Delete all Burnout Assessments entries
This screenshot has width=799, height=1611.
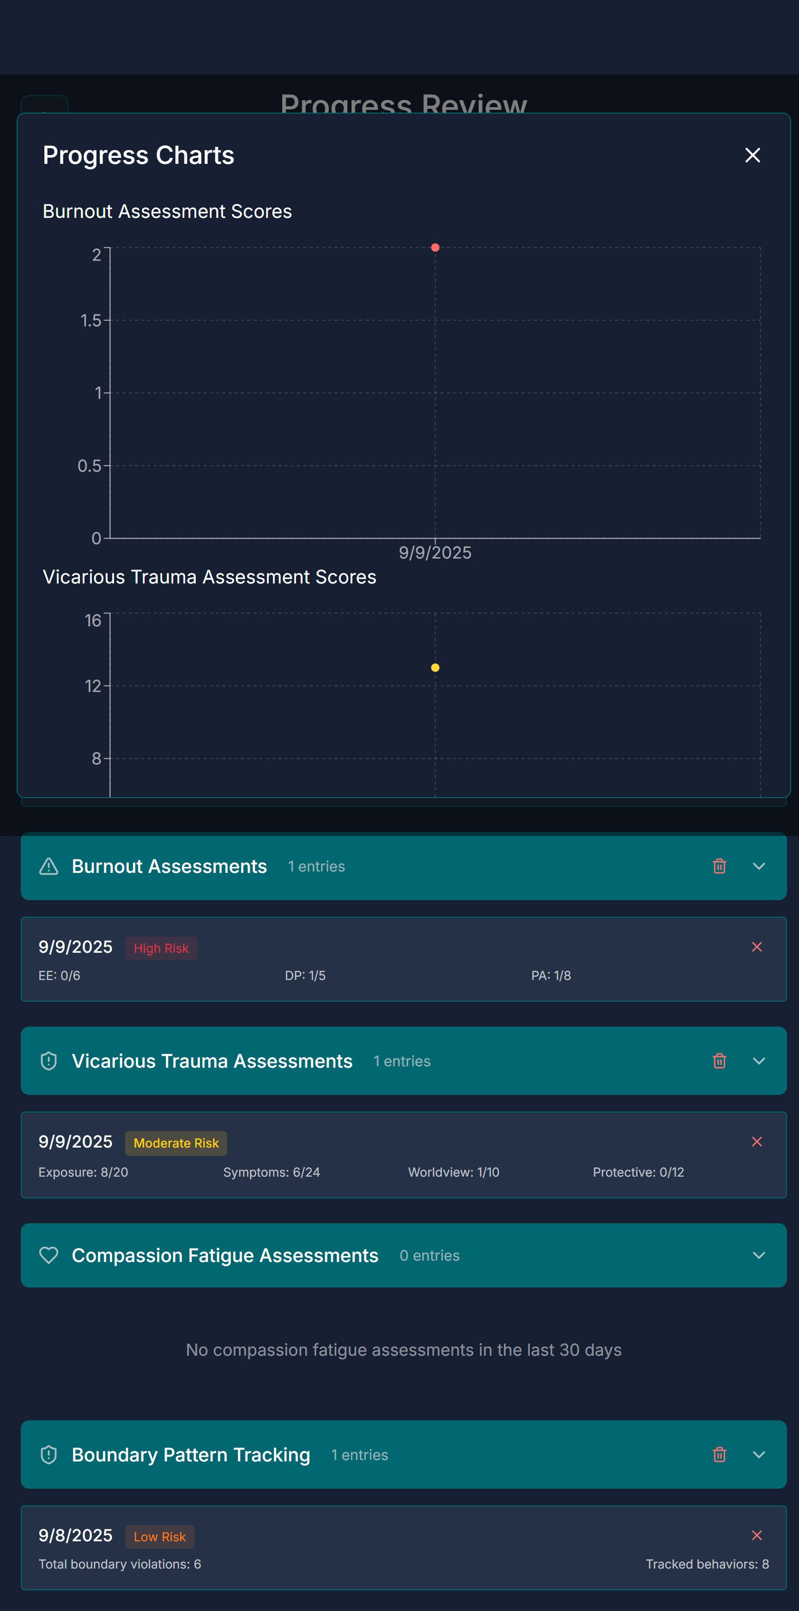pyautogui.click(x=719, y=866)
